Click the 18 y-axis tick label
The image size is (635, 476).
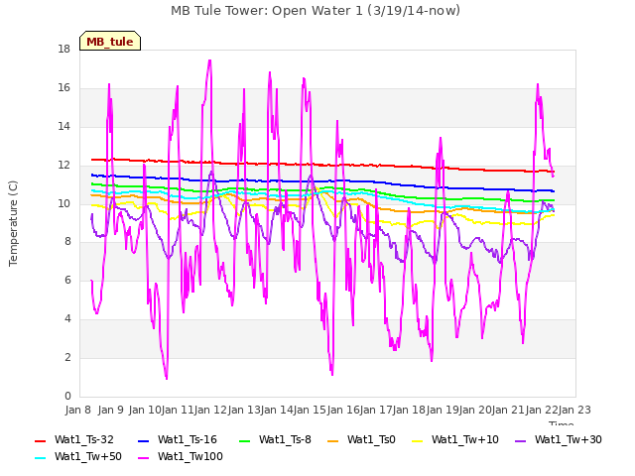click(x=63, y=50)
